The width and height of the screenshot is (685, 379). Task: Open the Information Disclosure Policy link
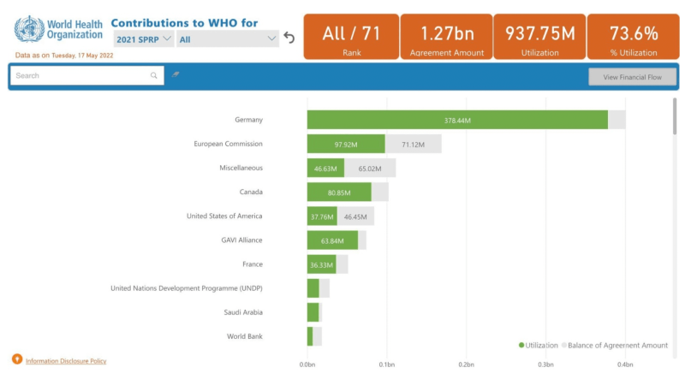tap(66, 361)
